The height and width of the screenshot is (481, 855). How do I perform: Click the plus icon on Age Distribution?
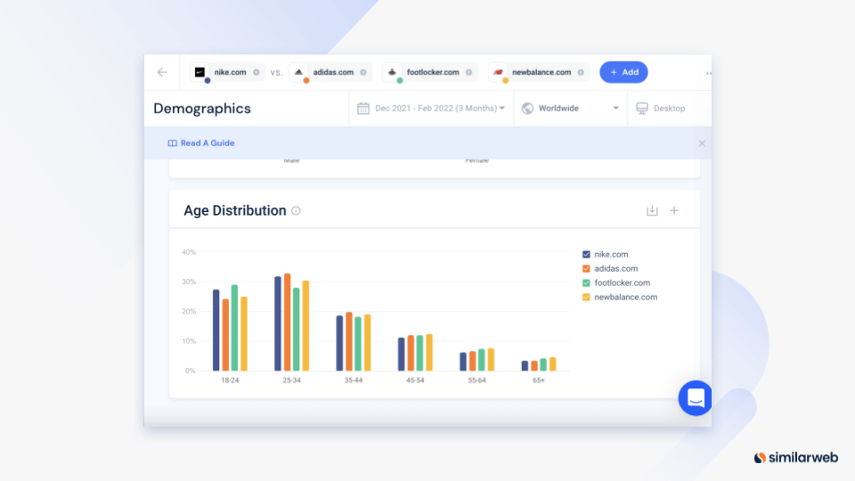674,211
